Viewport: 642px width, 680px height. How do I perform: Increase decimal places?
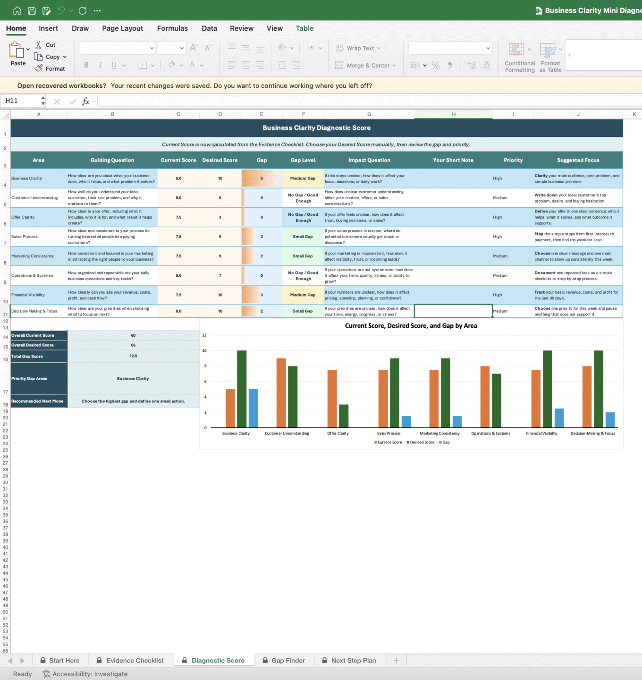coord(472,65)
